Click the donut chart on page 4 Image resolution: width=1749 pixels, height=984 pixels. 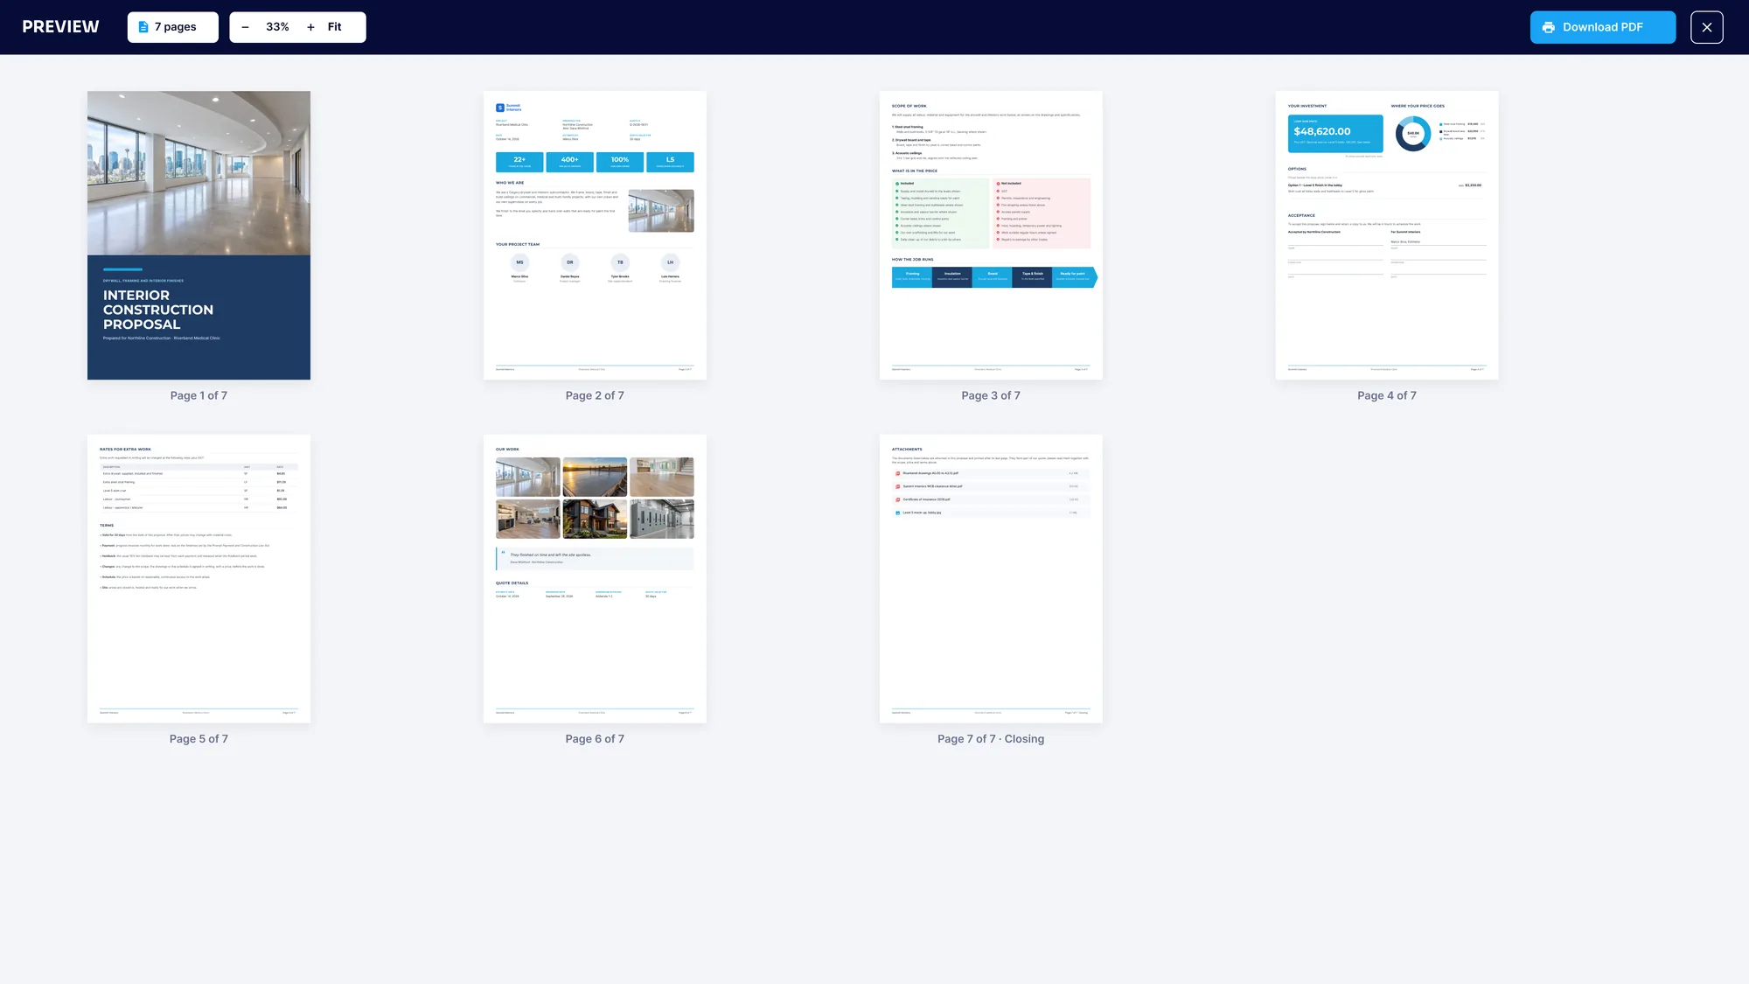point(1412,134)
